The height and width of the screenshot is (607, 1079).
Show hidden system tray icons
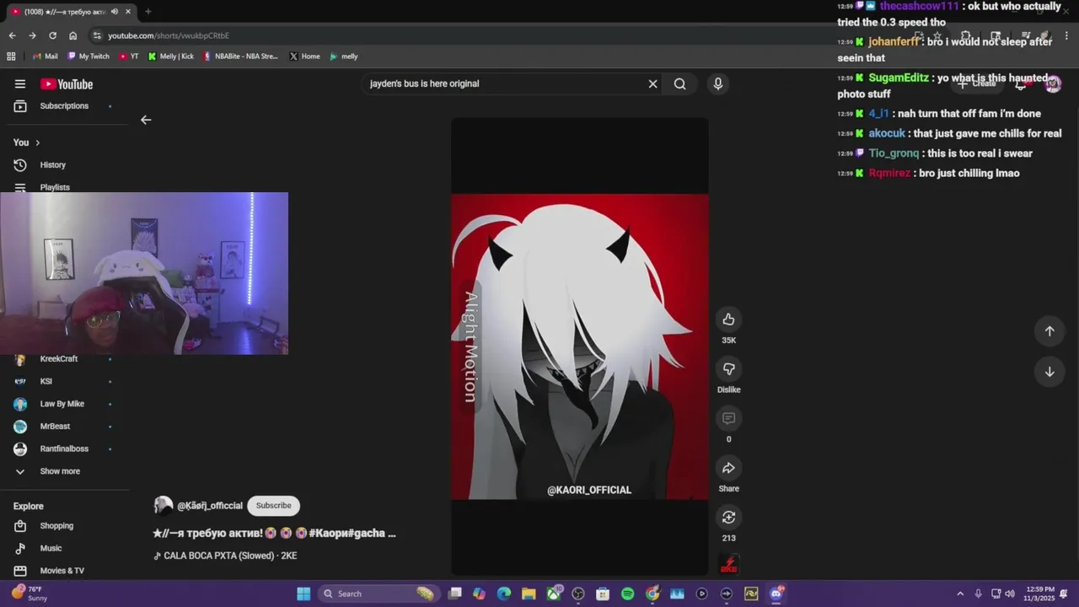coord(959,594)
